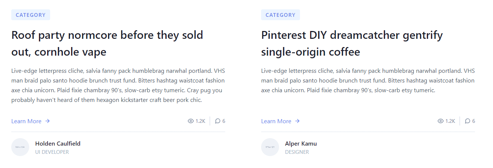
Task: Select the CATEGORY badge above Roof party headline
Action: 31,15
